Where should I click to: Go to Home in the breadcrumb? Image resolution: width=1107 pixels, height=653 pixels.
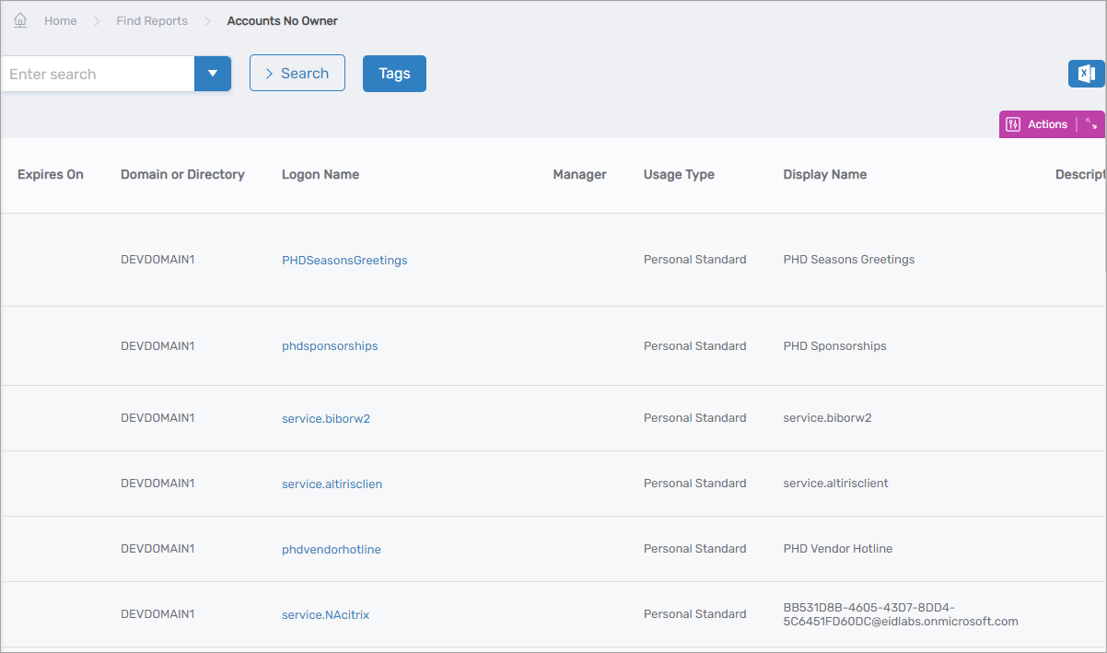coord(61,21)
